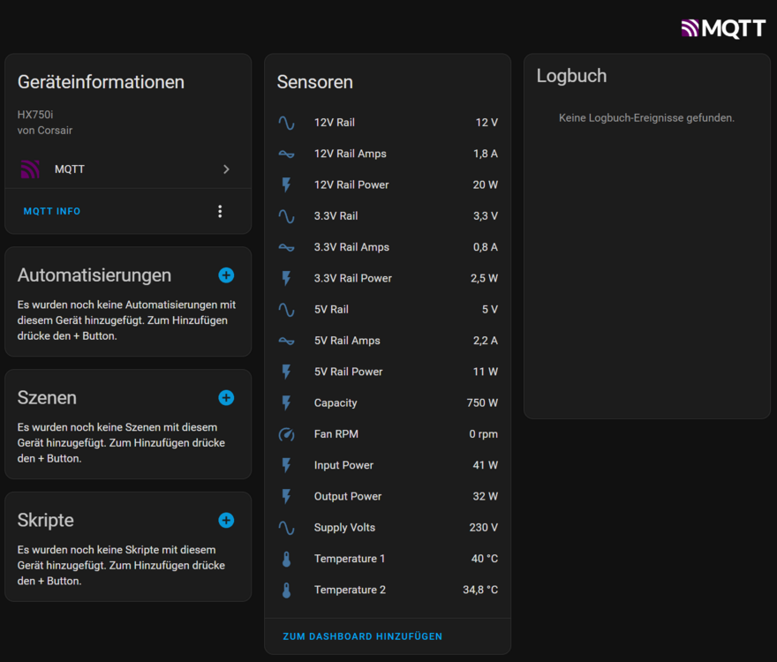Image resolution: width=777 pixels, height=662 pixels.
Task: Click the thermometer icon beside Temperature 1
Action: click(286, 559)
